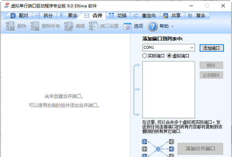Screen dimensions: 232x157
Task: Select the 虚拟端口 radio button
Action: [x=178, y=56]
